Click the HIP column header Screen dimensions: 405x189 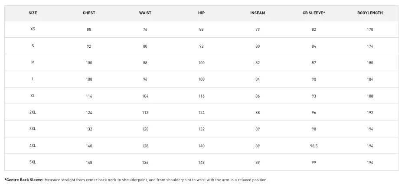(202, 13)
